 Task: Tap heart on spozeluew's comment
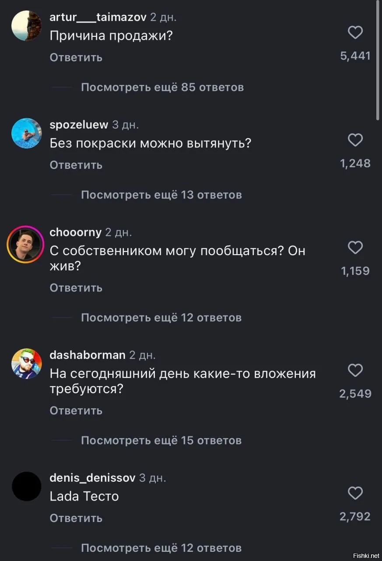click(x=355, y=140)
